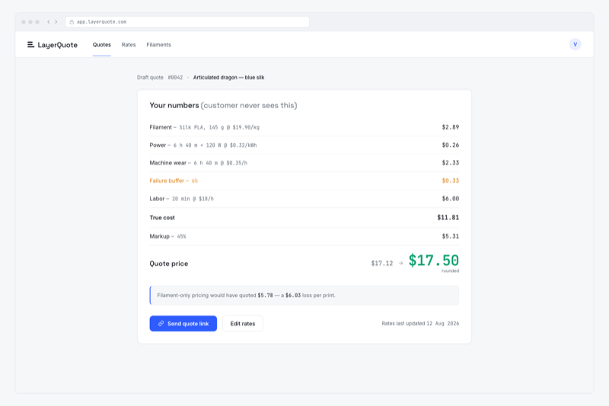Click the machine wear amount $2.33
Viewport: 609px width, 406px height.
pyautogui.click(x=451, y=163)
